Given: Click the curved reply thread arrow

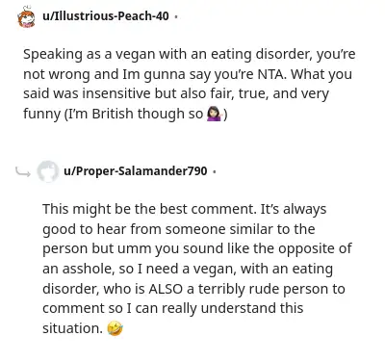Looking at the screenshot, I should point(23,172).
